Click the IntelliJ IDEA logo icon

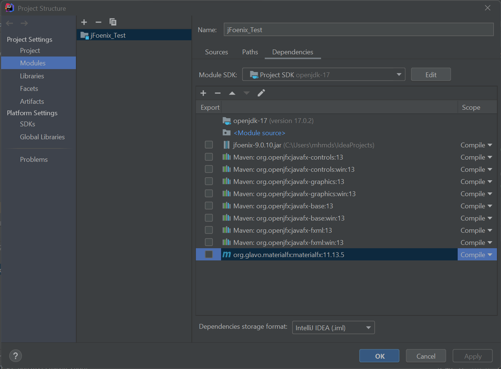[x=9, y=8]
